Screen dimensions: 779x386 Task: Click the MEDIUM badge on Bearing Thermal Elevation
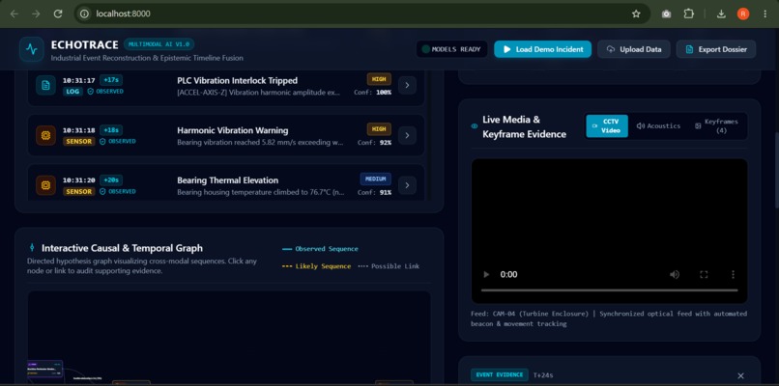click(x=376, y=179)
